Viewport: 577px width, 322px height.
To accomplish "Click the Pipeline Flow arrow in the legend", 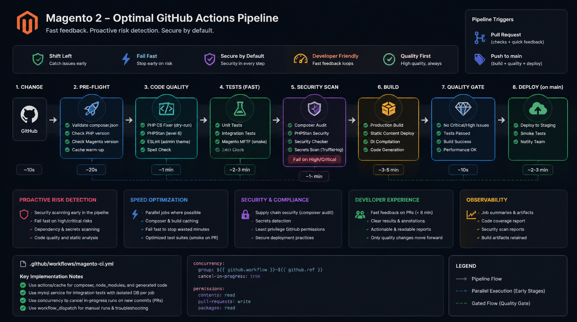I will click(x=461, y=279).
